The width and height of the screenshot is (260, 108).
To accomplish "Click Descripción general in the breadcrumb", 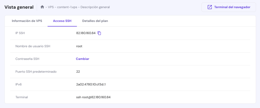I will point(95,7).
